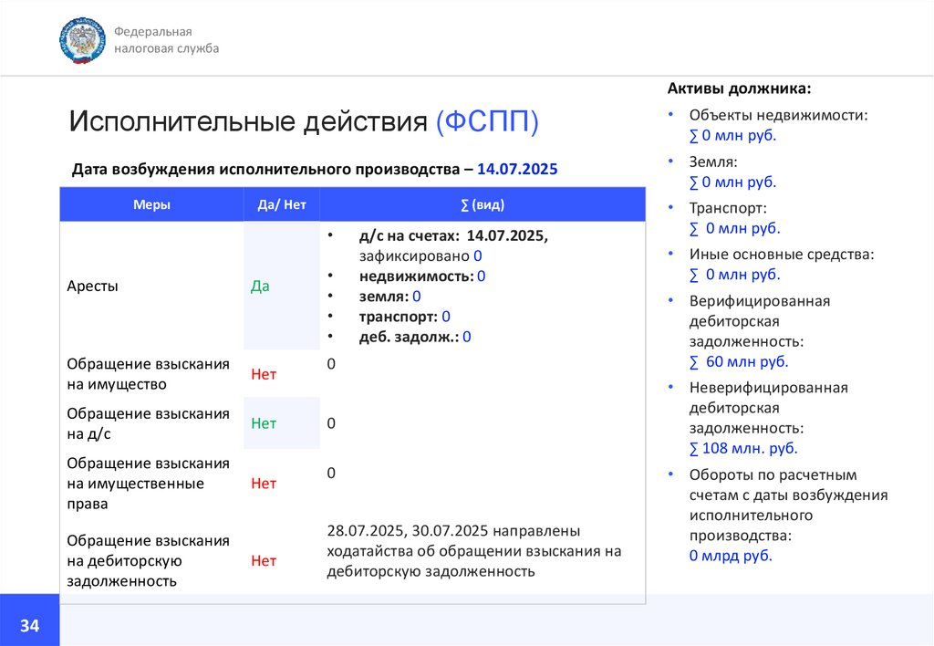The width and height of the screenshot is (934, 646).
Task: Click the '∑ 108 млн. руб.' value
Action: [742, 448]
